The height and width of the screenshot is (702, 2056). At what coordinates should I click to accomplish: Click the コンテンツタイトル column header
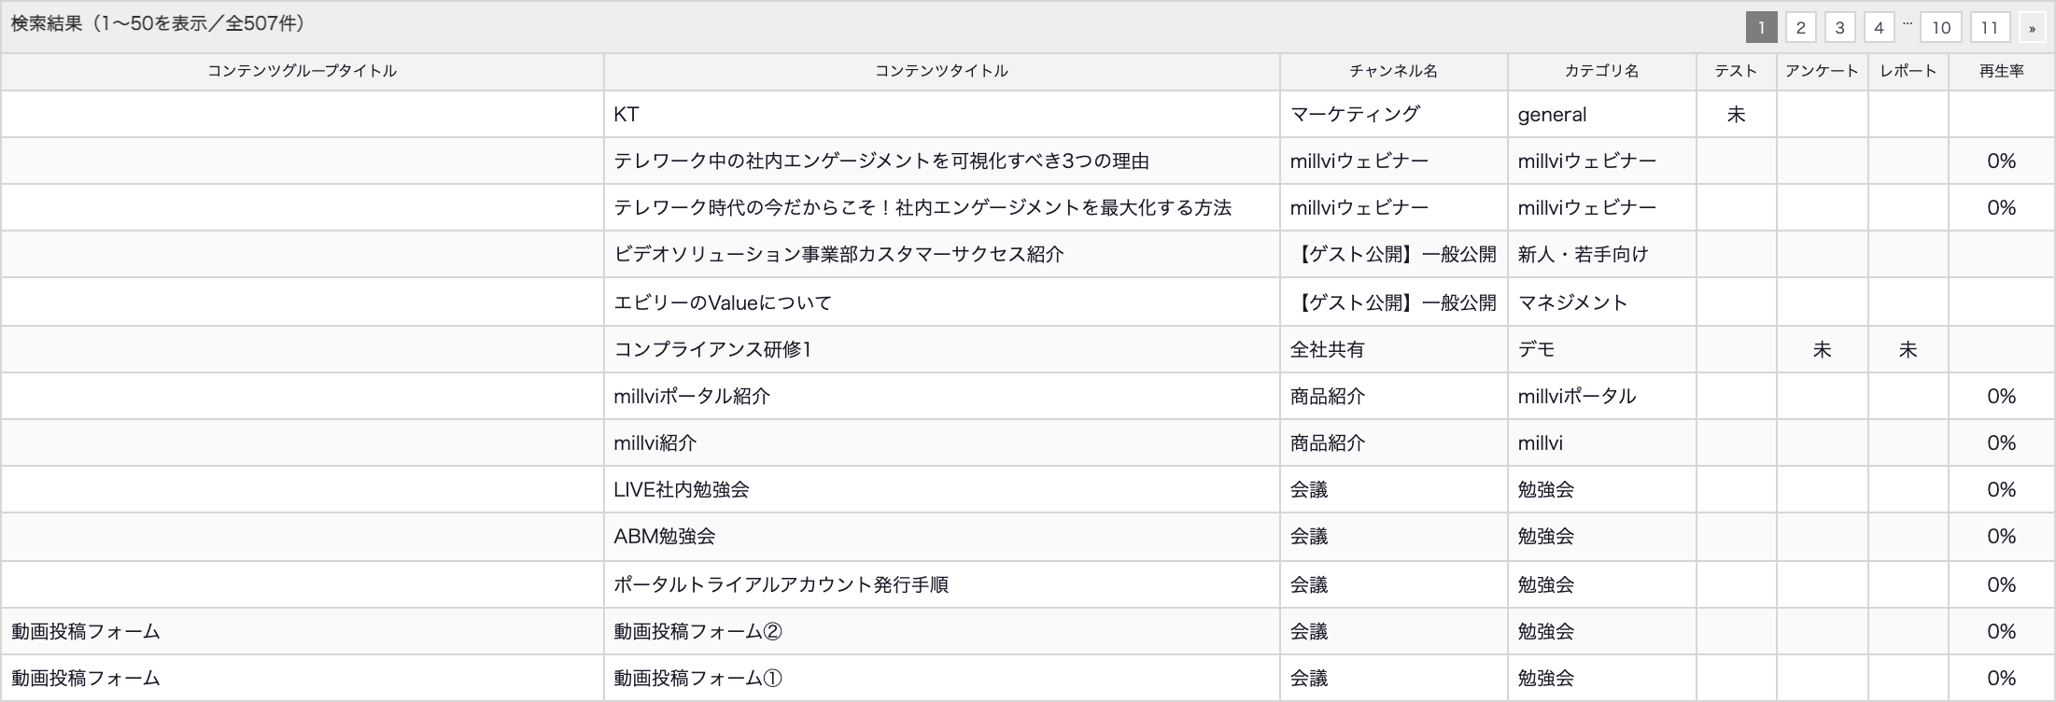[x=941, y=71]
